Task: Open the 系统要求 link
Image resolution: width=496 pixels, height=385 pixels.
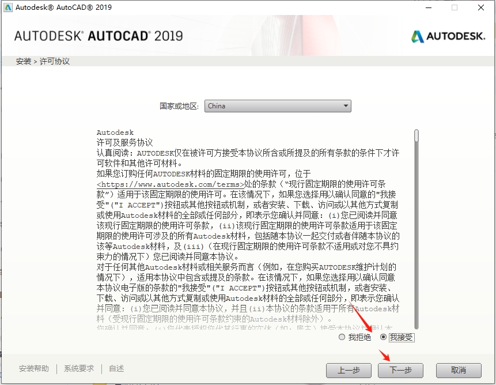Action: pos(78,368)
